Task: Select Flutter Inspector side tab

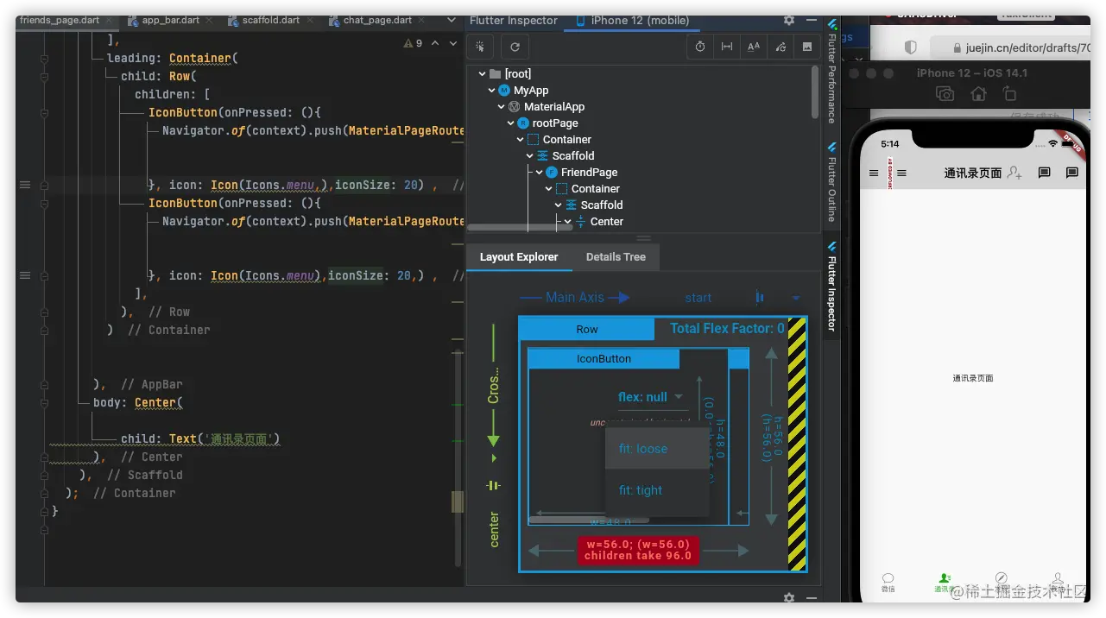Action: [832, 286]
